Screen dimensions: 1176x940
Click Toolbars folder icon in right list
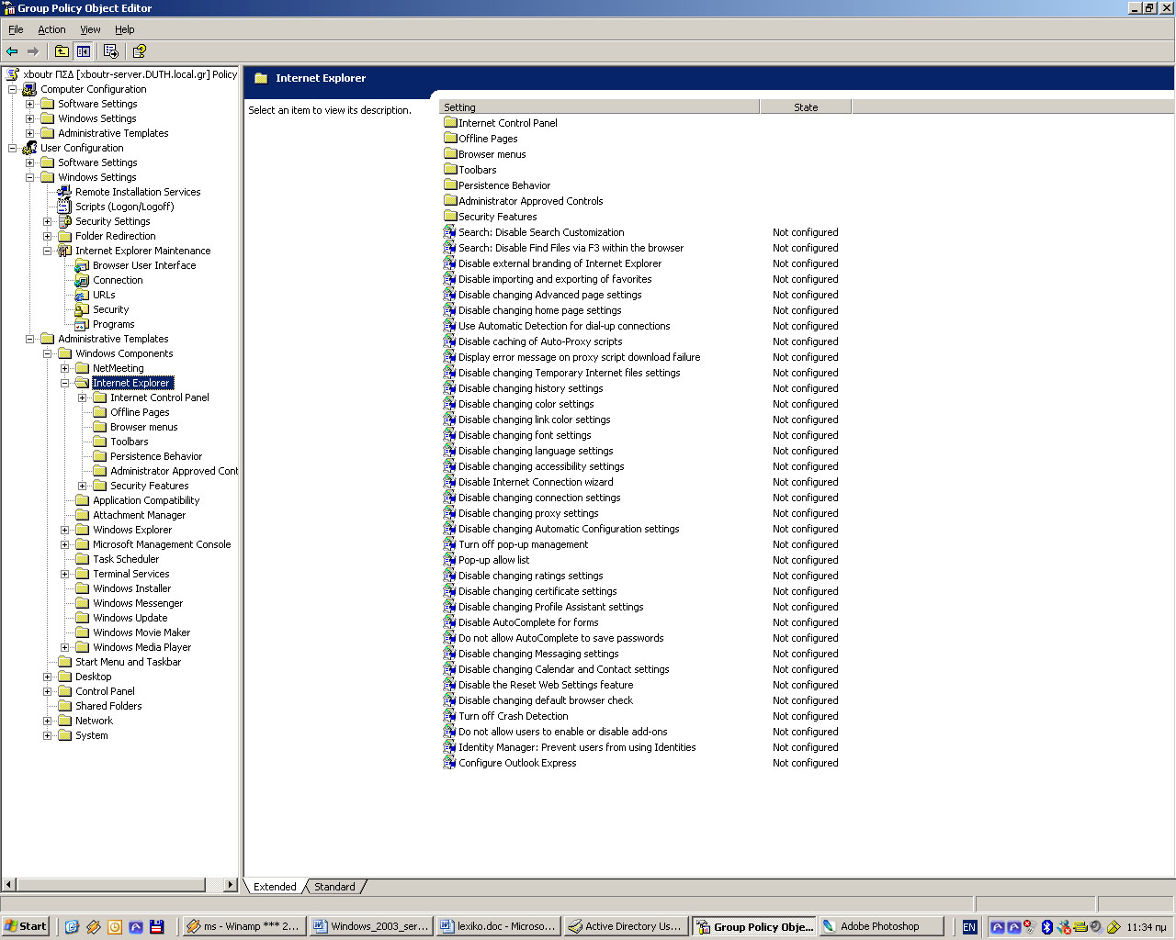[450, 170]
